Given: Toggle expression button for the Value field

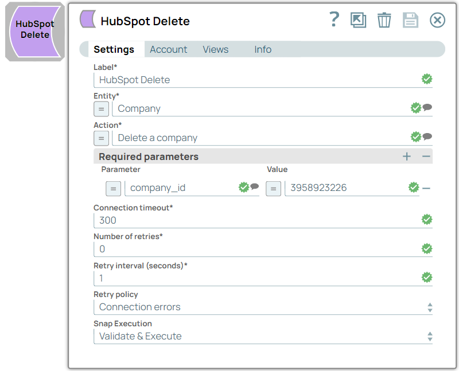Looking at the screenshot, I should [274, 189].
